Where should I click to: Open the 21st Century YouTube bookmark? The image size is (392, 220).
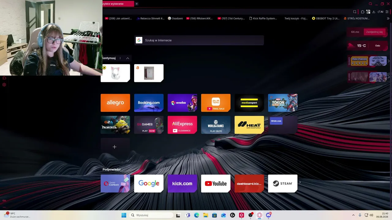(x=231, y=18)
